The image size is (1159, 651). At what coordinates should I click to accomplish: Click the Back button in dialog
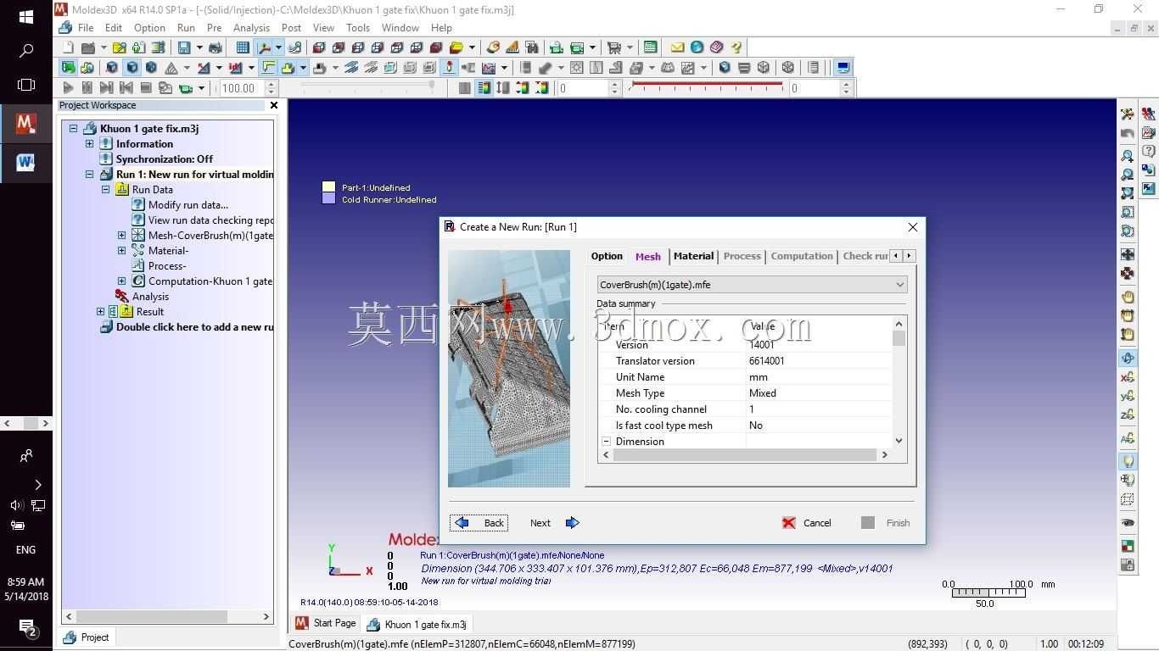click(479, 523)
